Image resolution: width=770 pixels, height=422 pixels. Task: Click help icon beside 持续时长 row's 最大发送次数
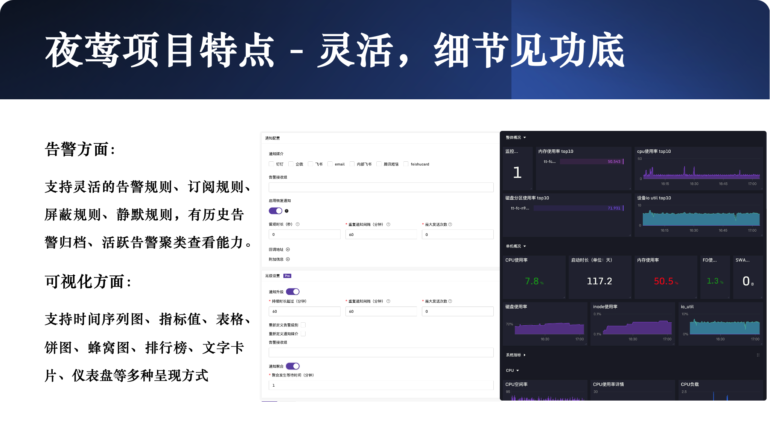pos(450,301)
